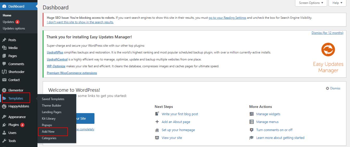350x147 pixels.
Task: Open the Posts menu label
Action: pyautogui.click(x=12, y=40)
